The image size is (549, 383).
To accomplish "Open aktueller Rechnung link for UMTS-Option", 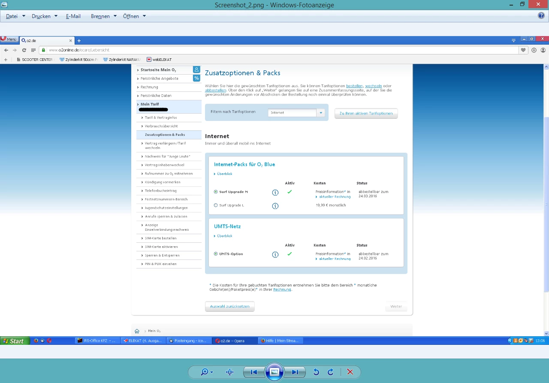I will click(x=335, y=259).
